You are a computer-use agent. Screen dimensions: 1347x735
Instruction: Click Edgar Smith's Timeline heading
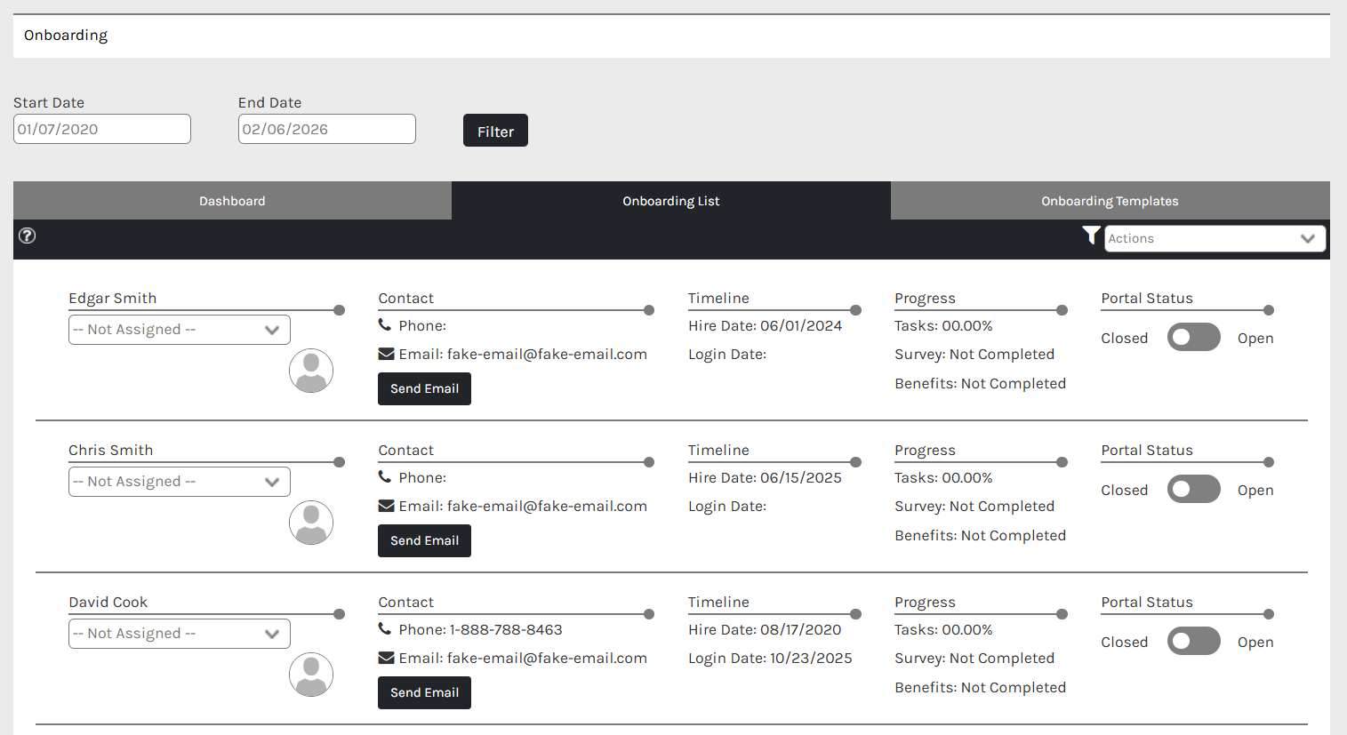pyautogui.click(x=718, y=298)
